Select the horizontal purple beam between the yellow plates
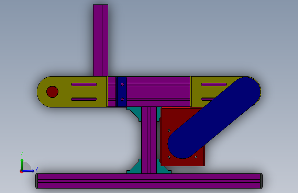The image size is (298, 193). click(158, 92)
